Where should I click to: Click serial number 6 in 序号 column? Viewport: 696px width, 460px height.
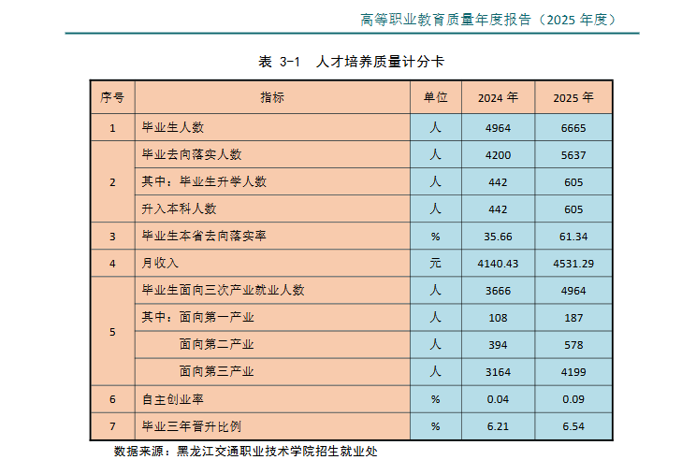[x=112, y=399]
